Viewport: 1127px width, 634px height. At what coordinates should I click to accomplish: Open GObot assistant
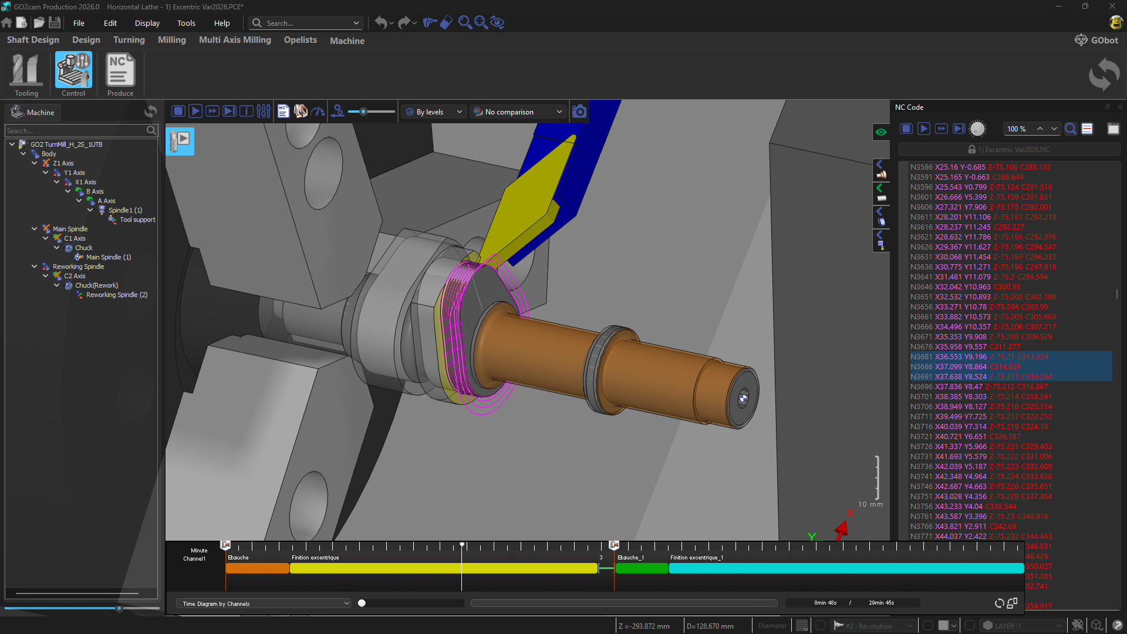pos(1096,40)
